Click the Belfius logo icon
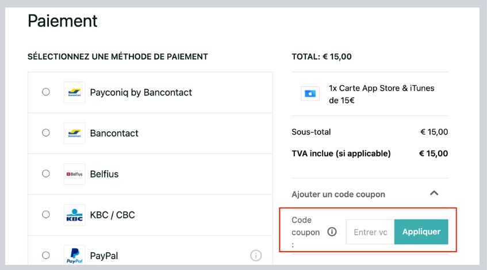Screen dimensions: 487x270 pos(74,174)
